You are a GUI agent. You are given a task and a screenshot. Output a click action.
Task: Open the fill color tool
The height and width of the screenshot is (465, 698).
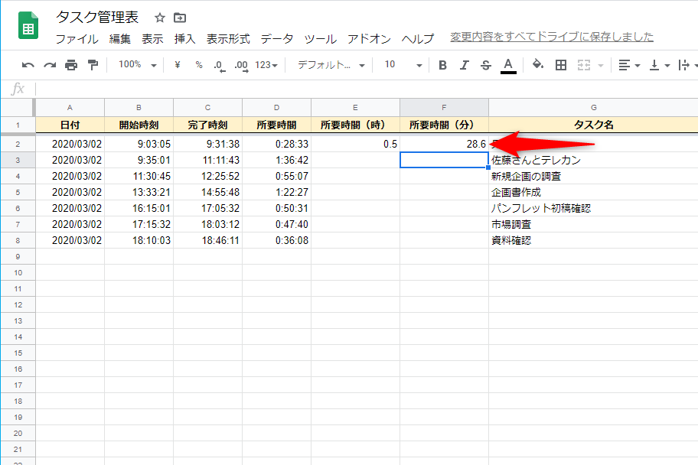tap(537, 65)
